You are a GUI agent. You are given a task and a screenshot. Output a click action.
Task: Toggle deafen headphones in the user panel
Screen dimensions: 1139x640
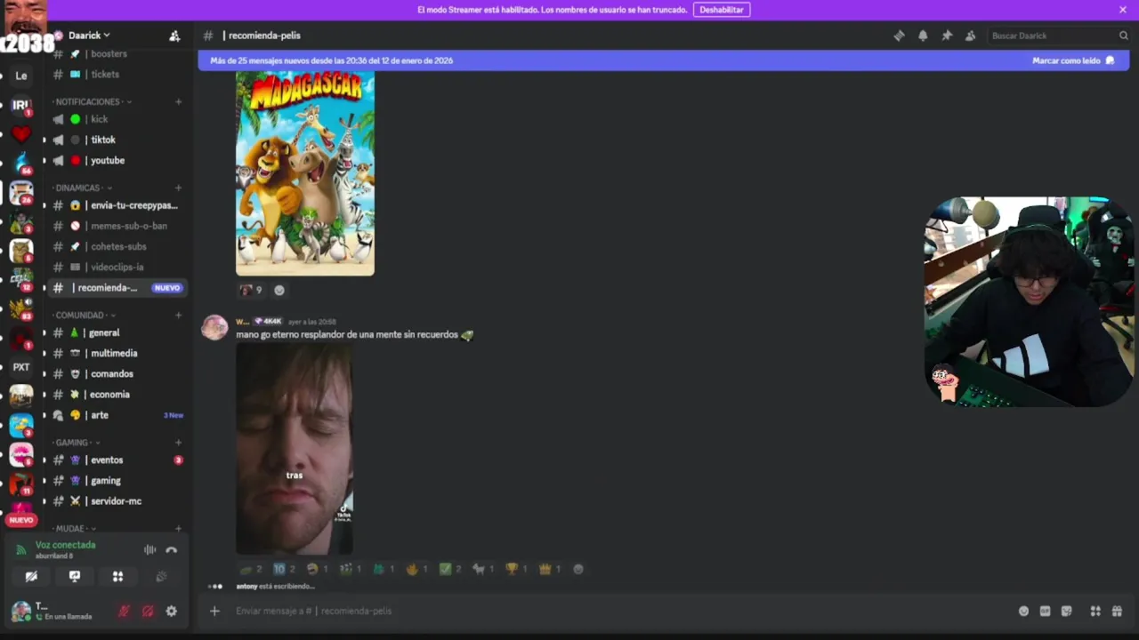tap(148, 612)
